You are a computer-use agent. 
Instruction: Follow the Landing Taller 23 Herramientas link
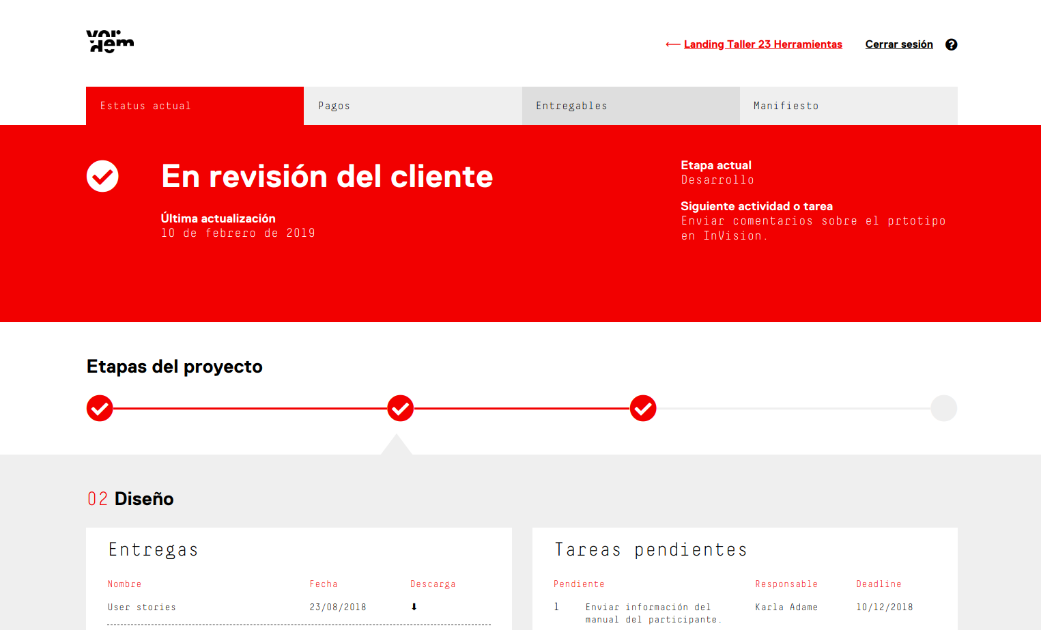(763, 44)
